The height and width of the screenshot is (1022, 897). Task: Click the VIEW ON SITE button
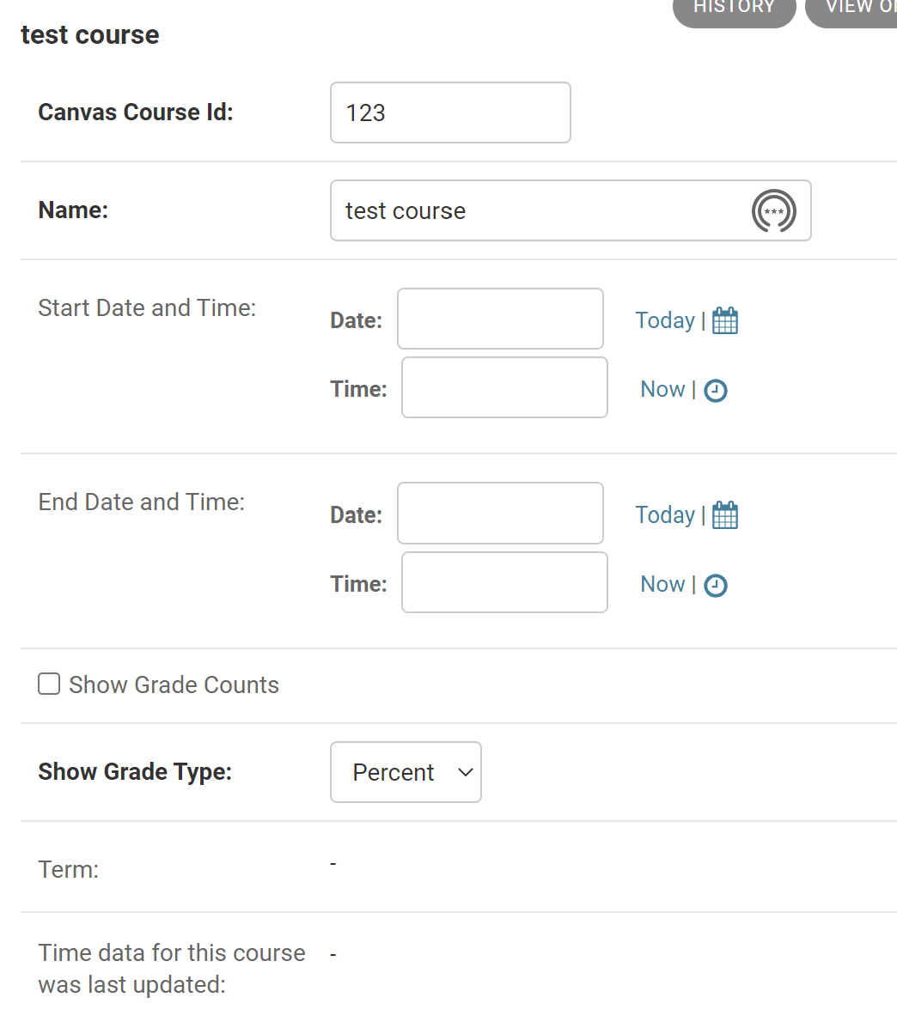857,7
